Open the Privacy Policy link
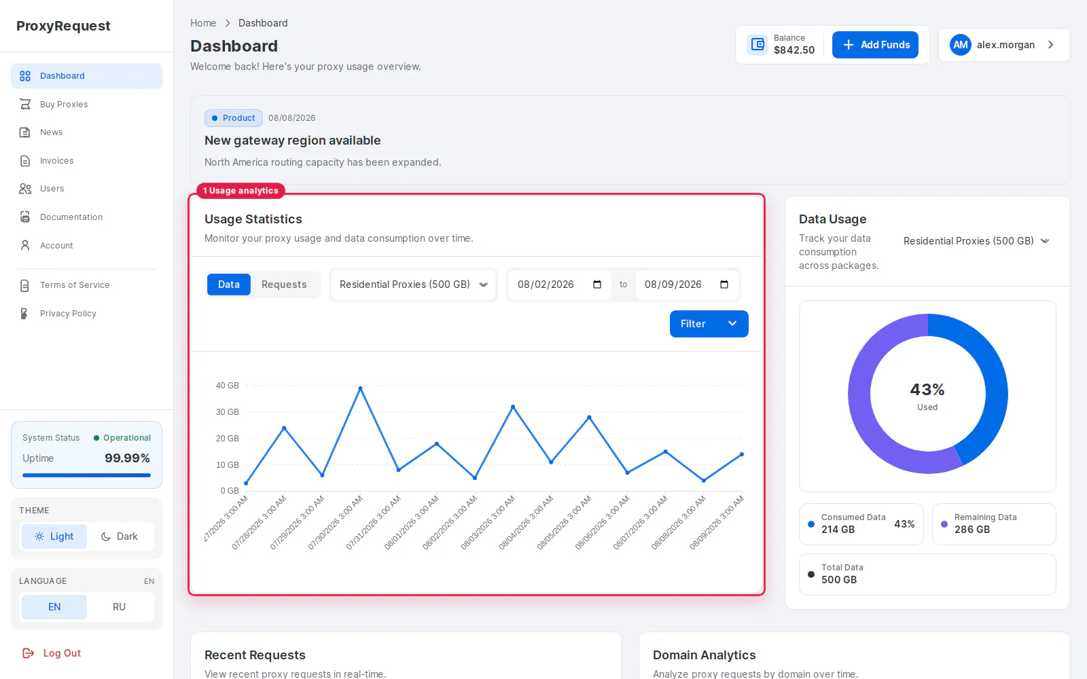 click(68, 314)
